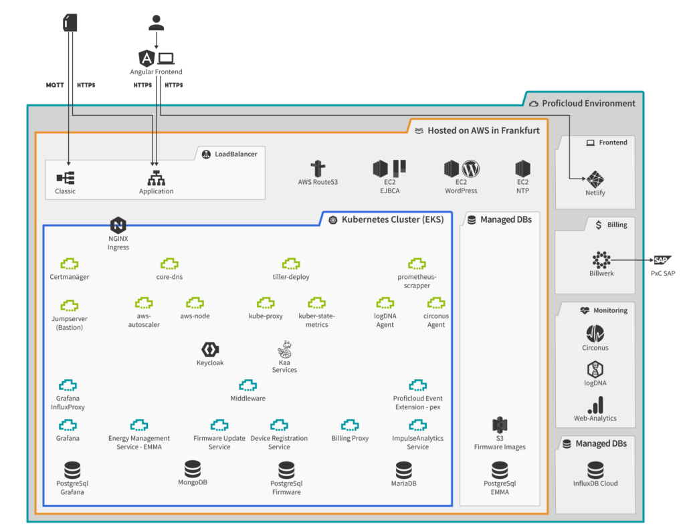This screenshot has width=685, height=531.
Task: Select the core-dns pod icon
Action: 169,263
